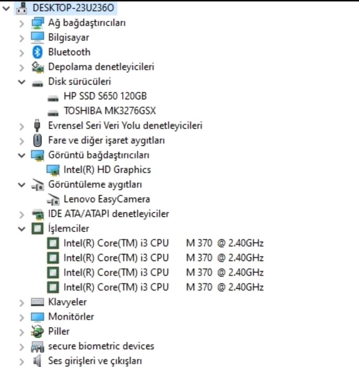Click the IDE ATA/ATAPI controller icon
Screen dimensions: 359x367
38,214
